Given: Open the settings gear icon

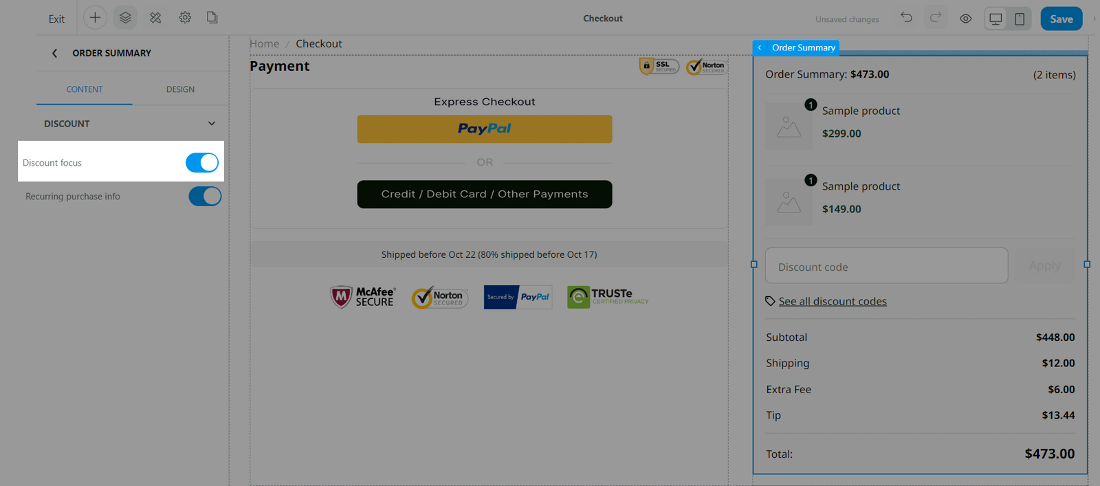Looking at the screenshot, I should click(x=185, y=18).
